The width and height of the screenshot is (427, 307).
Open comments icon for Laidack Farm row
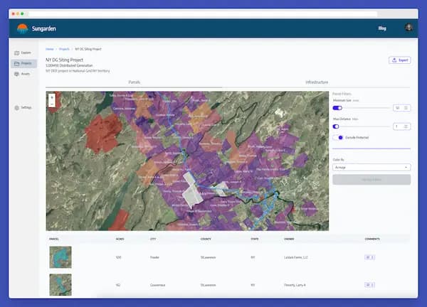pyautogui.click(x=370, y=257)
